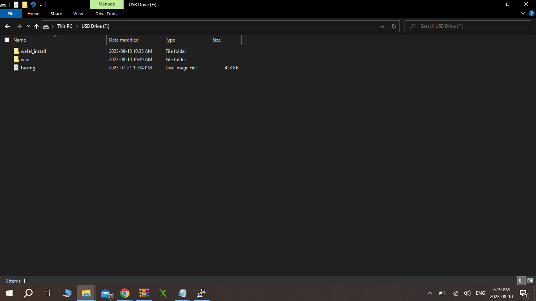536x301 pixels.
Task: Click This PC in the address path
Action: pos(65,26)
